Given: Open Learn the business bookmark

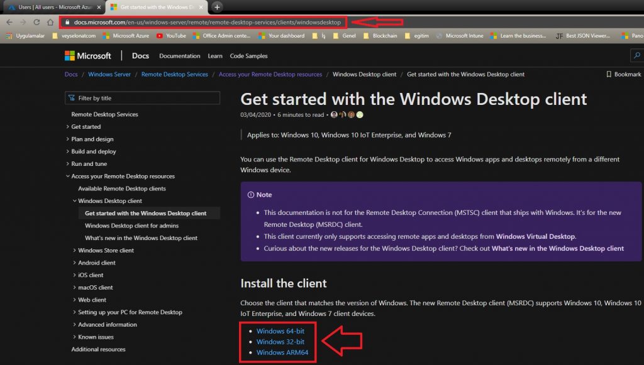Looking at the screenshot, I should coord(518,36).
